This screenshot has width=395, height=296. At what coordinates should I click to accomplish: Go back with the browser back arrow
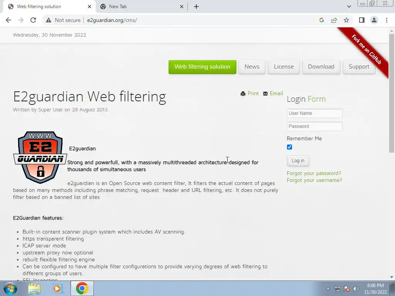tap(8, 20)
